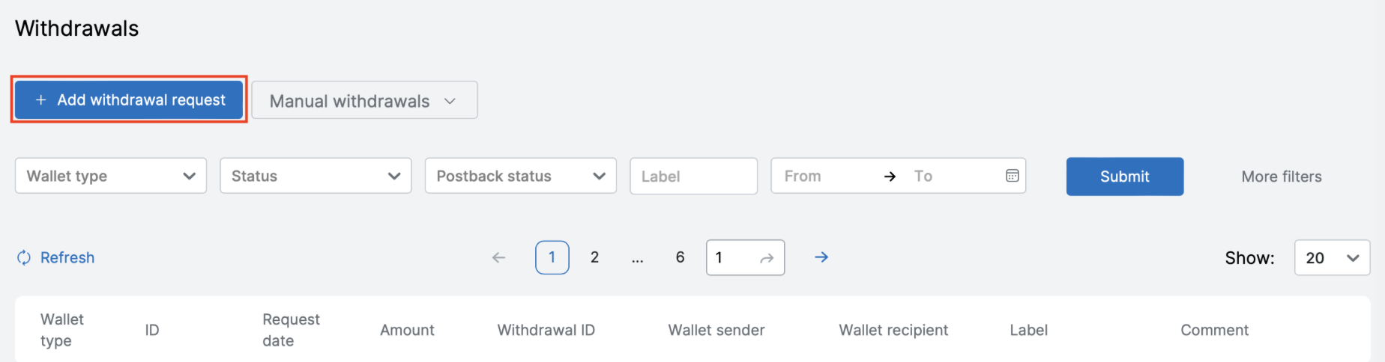Screen dimensions: 1385x362
Task: Open the calendar icon date picker
Action: coord(1012,176)
